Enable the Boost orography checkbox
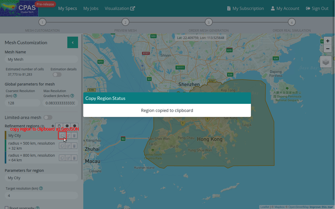 7,208
